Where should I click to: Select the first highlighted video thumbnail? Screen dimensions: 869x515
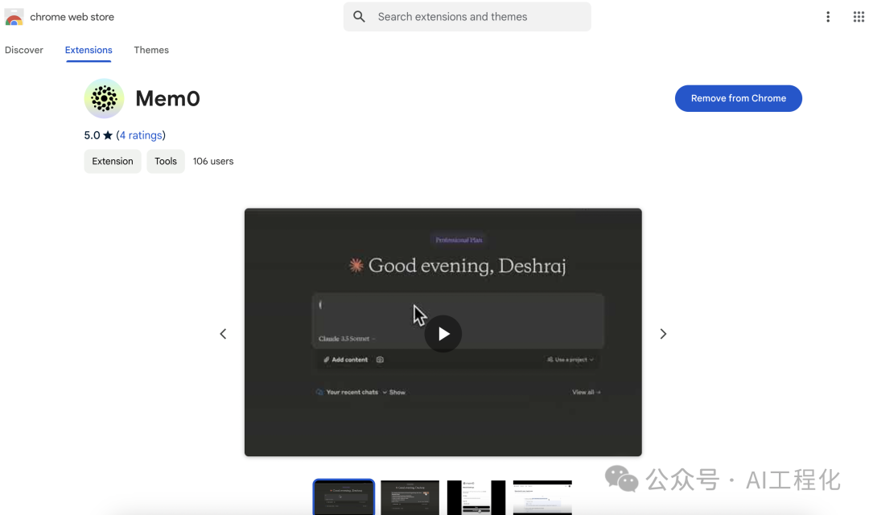pyautogui.click(x=344, y=497)
